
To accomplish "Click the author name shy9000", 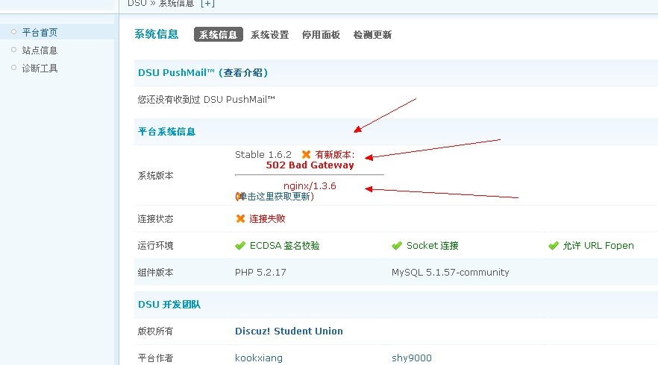I will [x=412, y=358].
